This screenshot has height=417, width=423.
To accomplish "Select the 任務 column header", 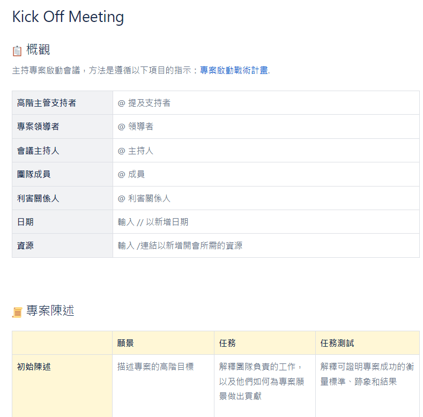I will pos(227,343).
